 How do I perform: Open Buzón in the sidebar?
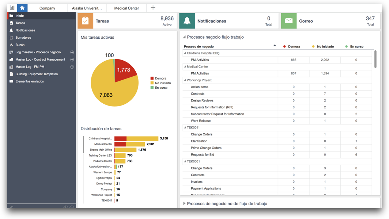click(20, 45)
